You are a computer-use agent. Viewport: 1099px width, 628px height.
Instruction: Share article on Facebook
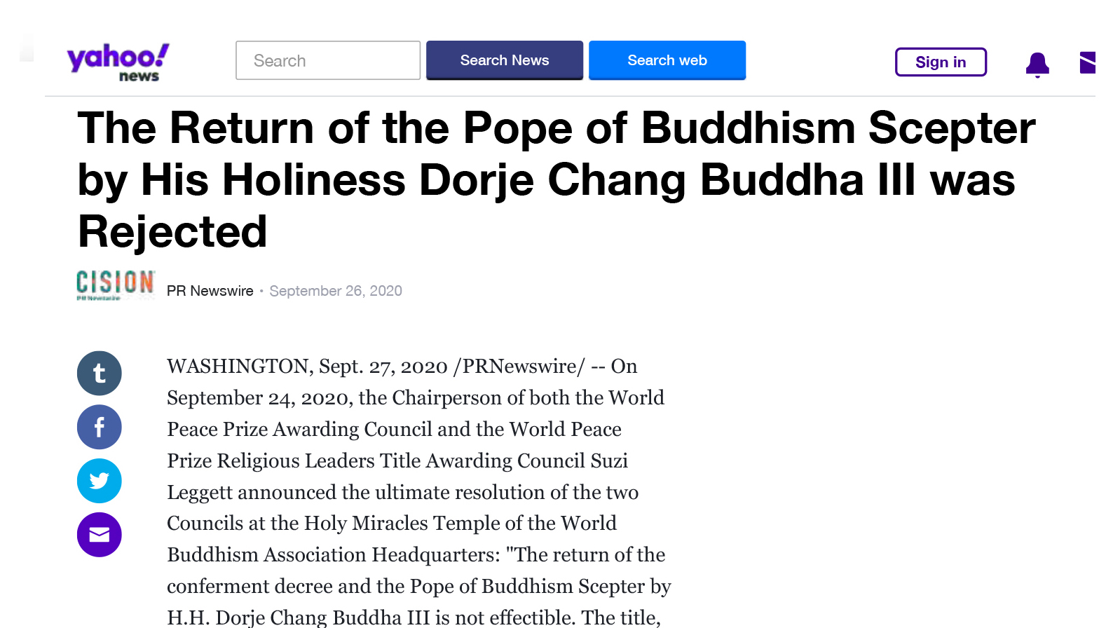pos(100,428)
